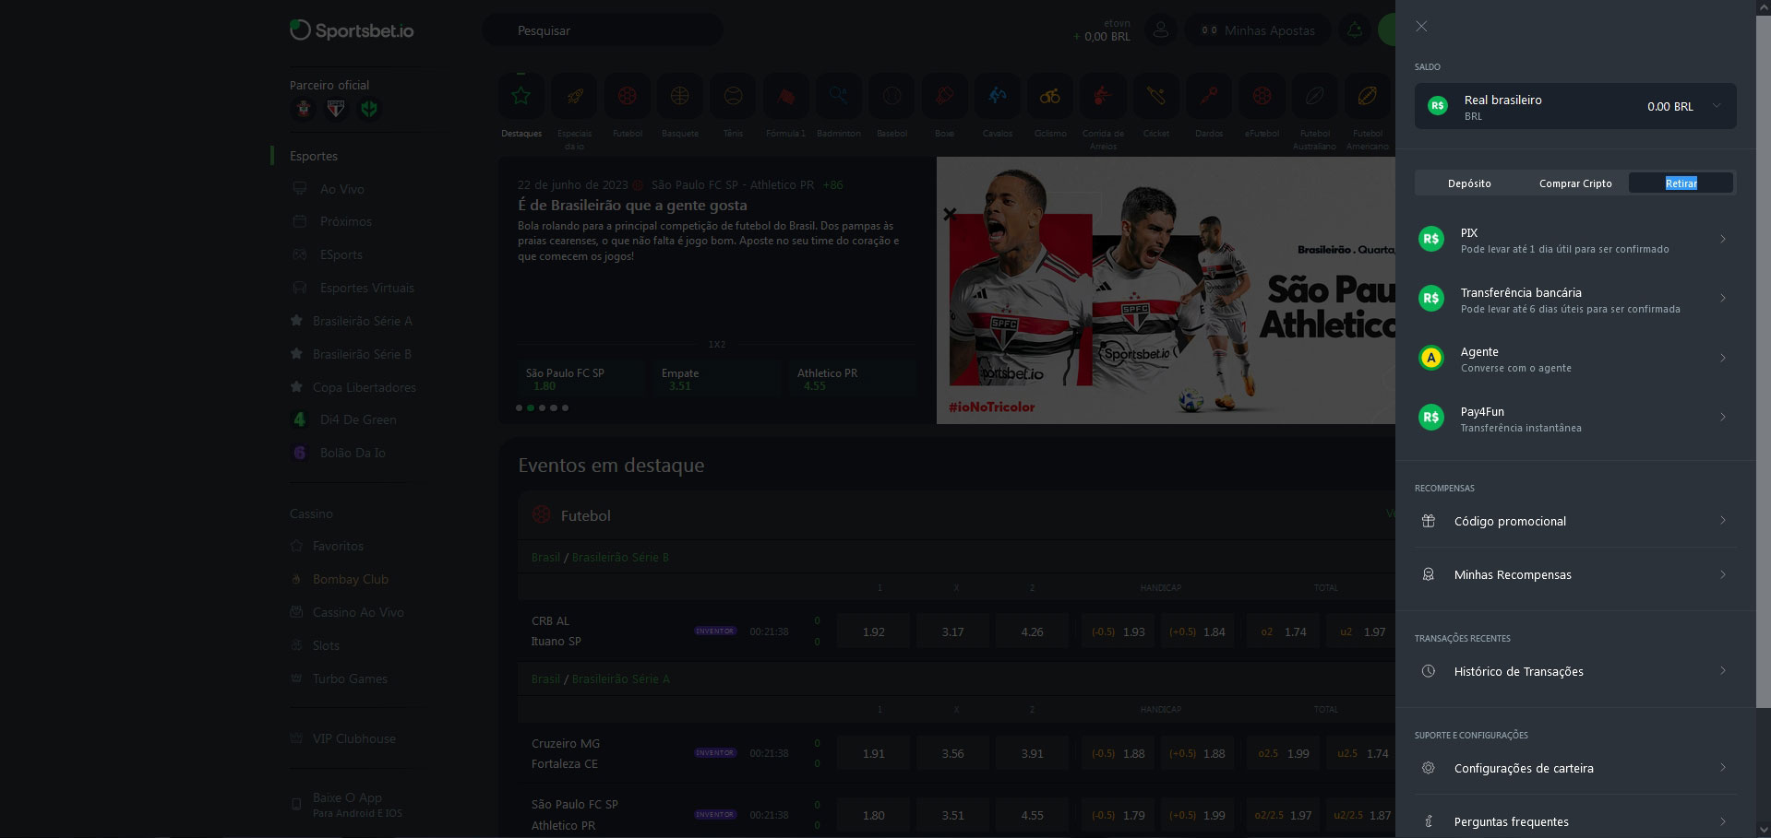Open Ao Vivo in the sidebar
Image resolution: width=1771 pixels, height=838 pixels.
point(342,189)
